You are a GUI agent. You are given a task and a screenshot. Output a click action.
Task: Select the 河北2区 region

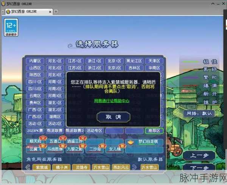click(55, 68)
